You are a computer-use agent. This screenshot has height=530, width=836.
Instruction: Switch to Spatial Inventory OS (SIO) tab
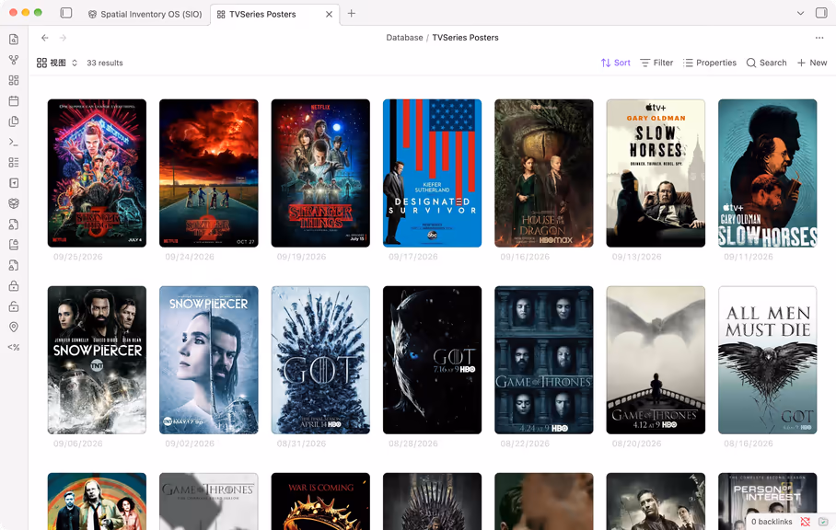pyautogui.click(x=145, y=15)
